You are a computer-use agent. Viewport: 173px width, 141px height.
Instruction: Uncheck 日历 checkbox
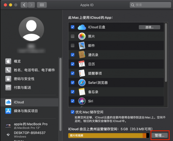coord(73,64)
